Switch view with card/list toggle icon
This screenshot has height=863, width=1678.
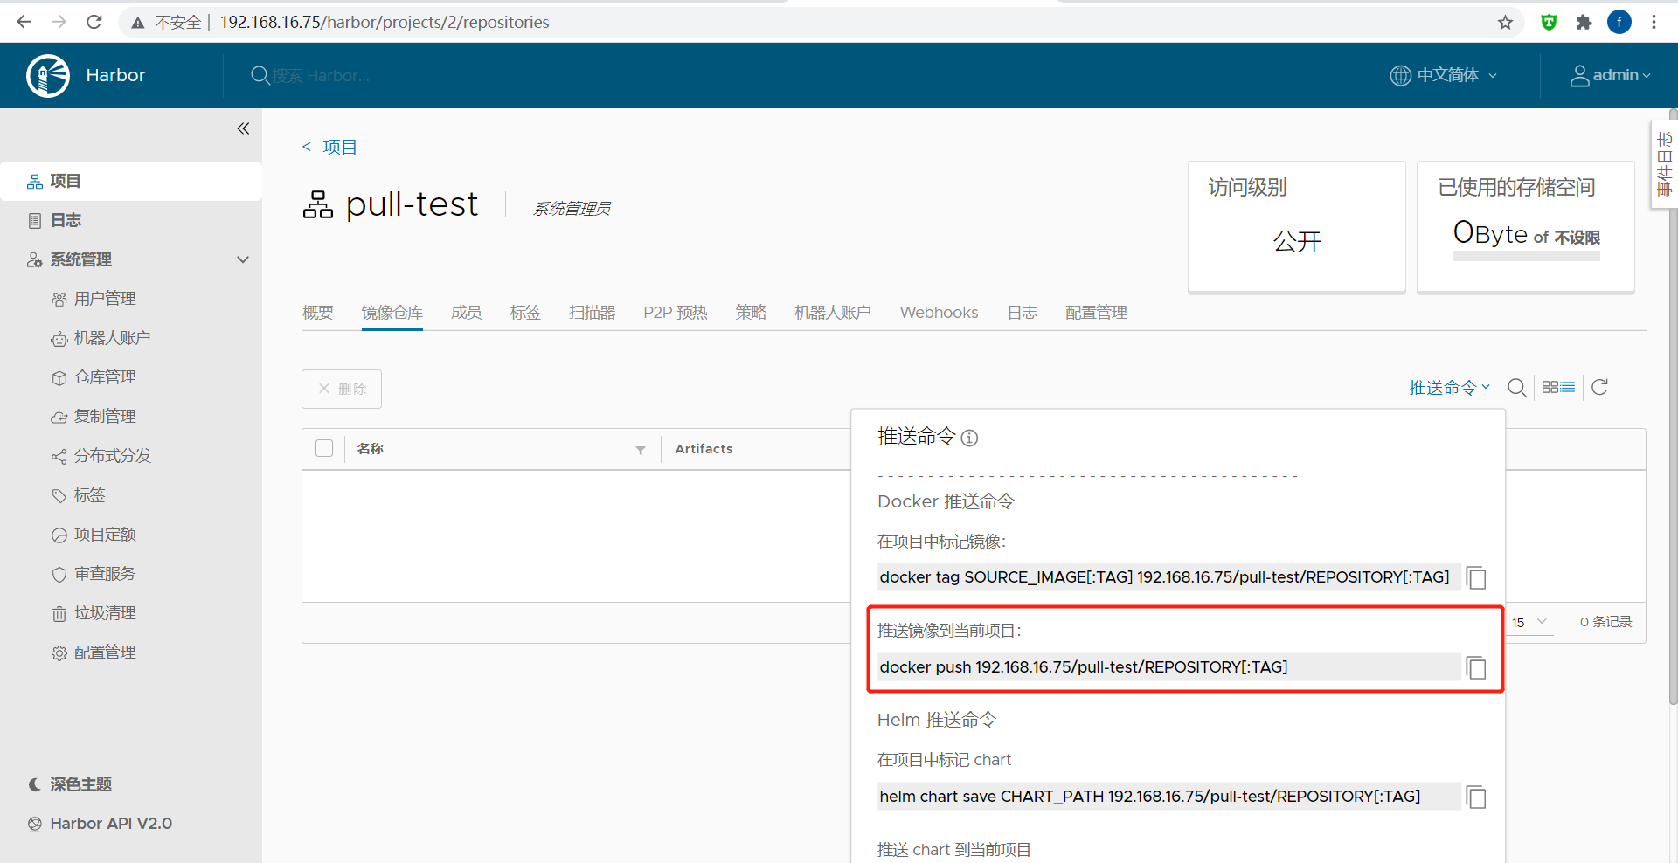click(x=1558, y=387)
